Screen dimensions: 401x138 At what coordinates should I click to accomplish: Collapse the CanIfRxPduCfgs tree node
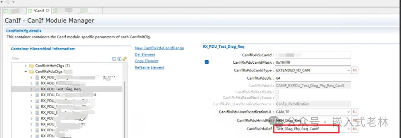[26, 71]
